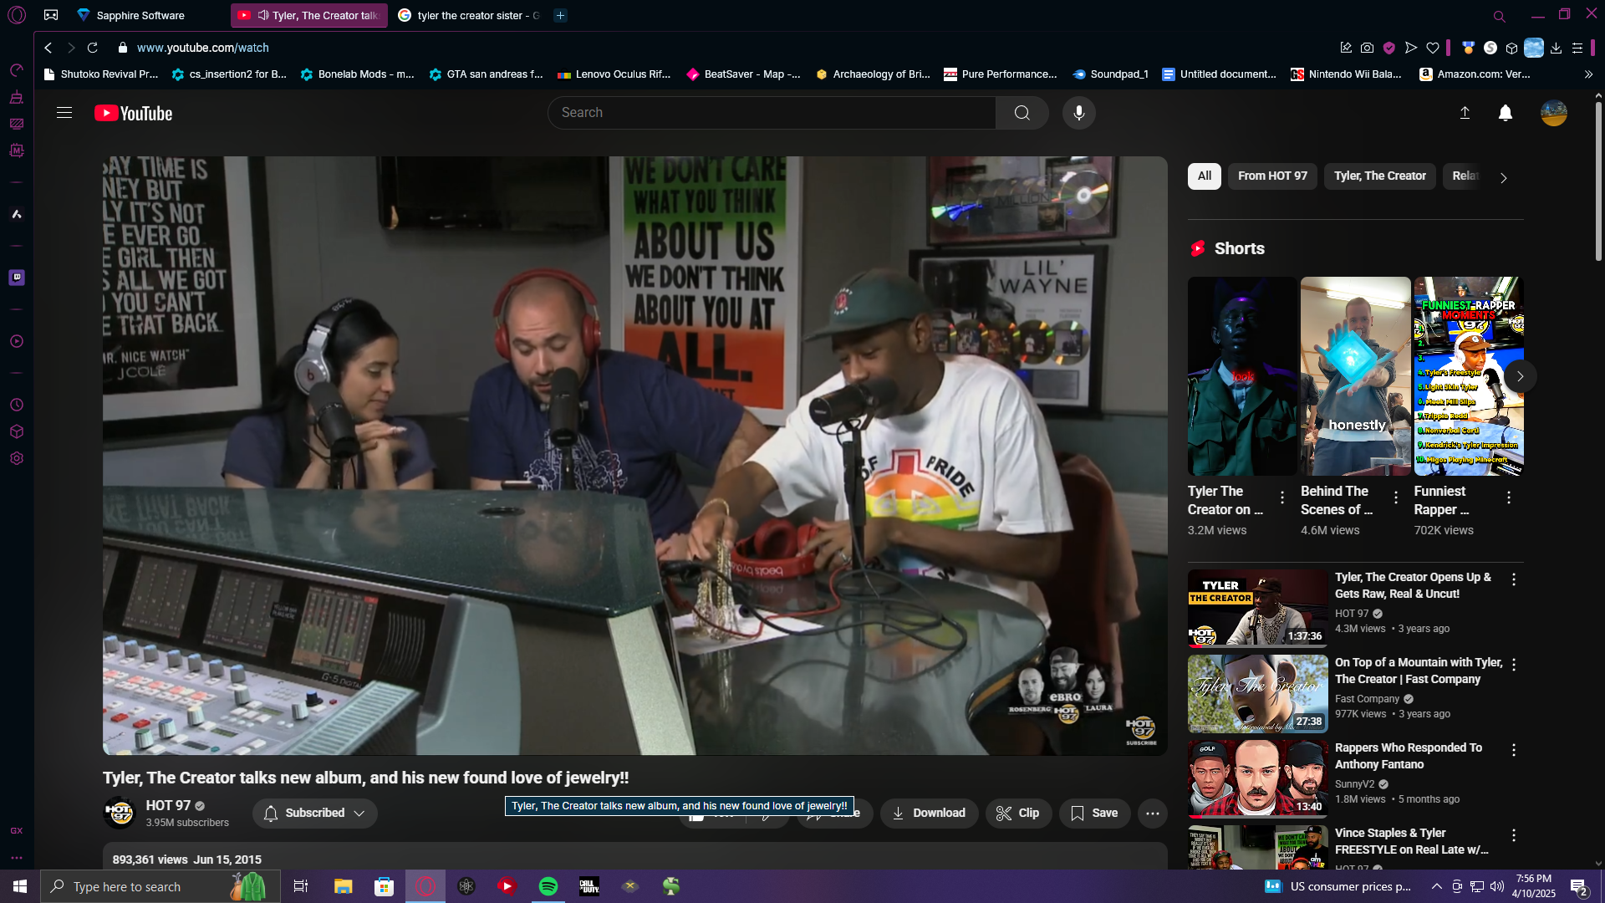Click the Create upload icon
The image size is (1605, 903).
coord(1465,113)
